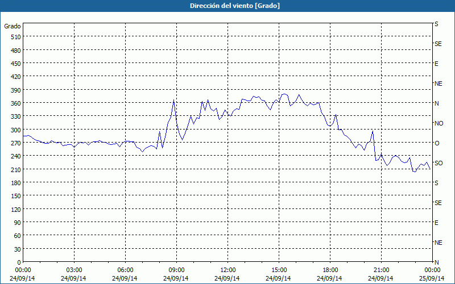Click the 25/09/14 date label
Image resolution: width=455 pixels, height=284 pixels.
[433, 278]
